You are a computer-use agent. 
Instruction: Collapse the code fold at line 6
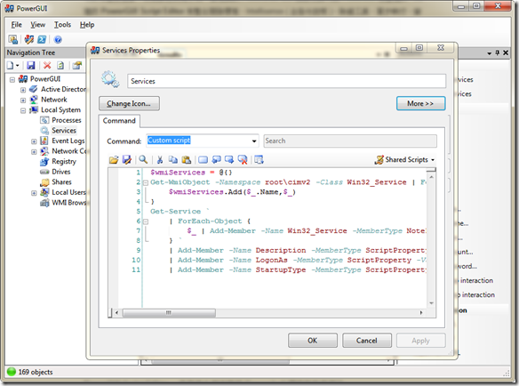coord(146,221)
